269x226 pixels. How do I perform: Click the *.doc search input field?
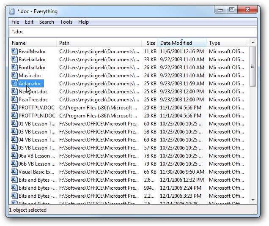pyautogui.click(x=133, y=32)
